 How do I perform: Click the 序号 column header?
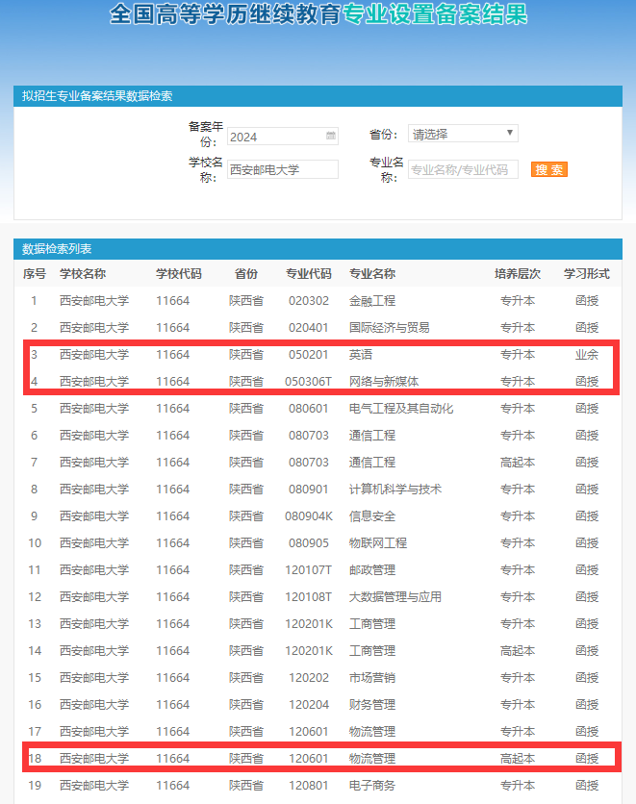point(35,274)
